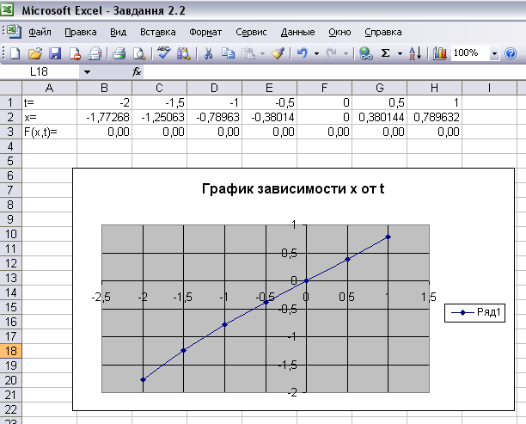The height and width of the screenshot is (424, 526).
Task: Select cell H2 with 0,789632
Action: pos(434,117)
